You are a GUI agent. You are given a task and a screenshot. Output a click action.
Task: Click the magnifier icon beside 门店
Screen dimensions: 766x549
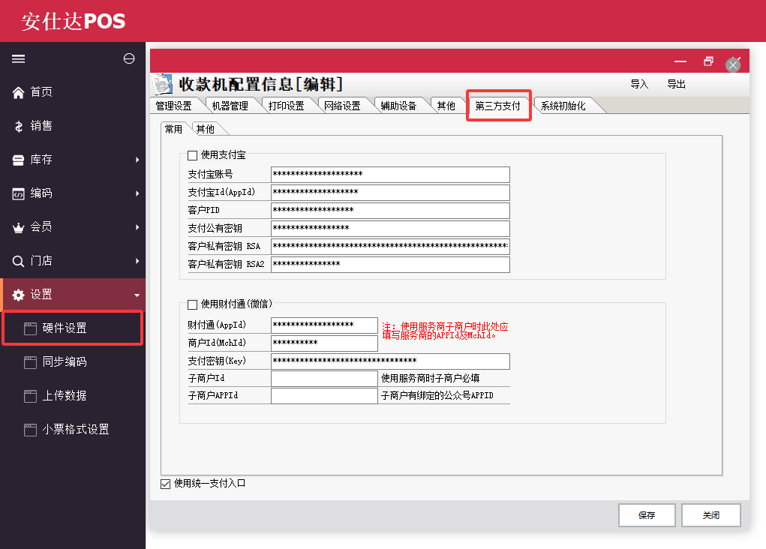point(18,261)
